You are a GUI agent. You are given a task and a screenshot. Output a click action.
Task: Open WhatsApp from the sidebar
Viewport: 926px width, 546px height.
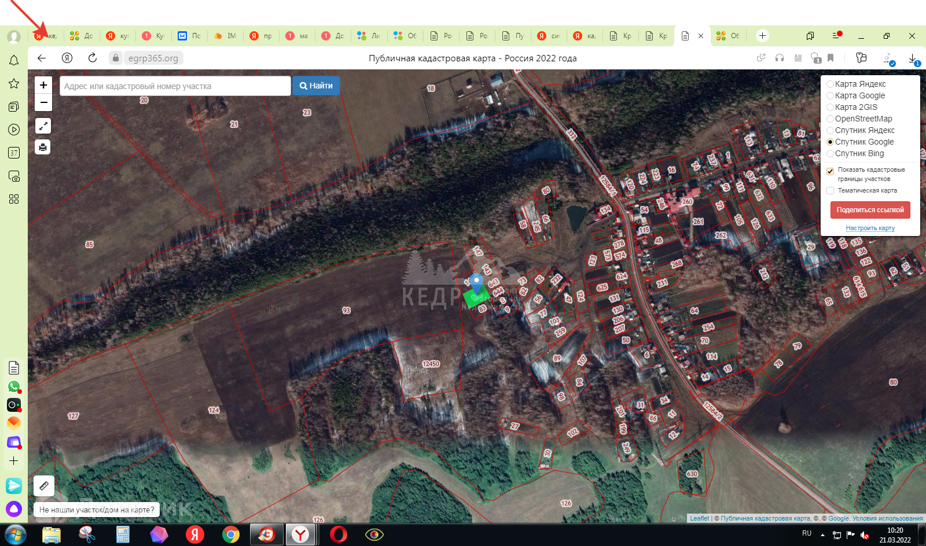coord(14,386)
